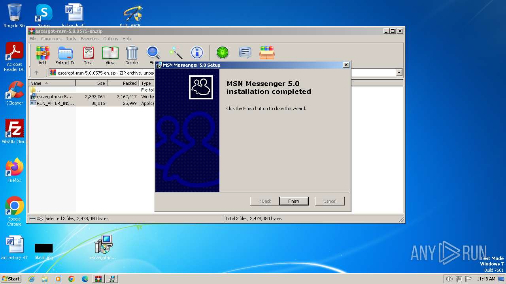This screenshot has height=284, width=506.
Task: Go up one folder level arrow
Action: click(36, 73)
